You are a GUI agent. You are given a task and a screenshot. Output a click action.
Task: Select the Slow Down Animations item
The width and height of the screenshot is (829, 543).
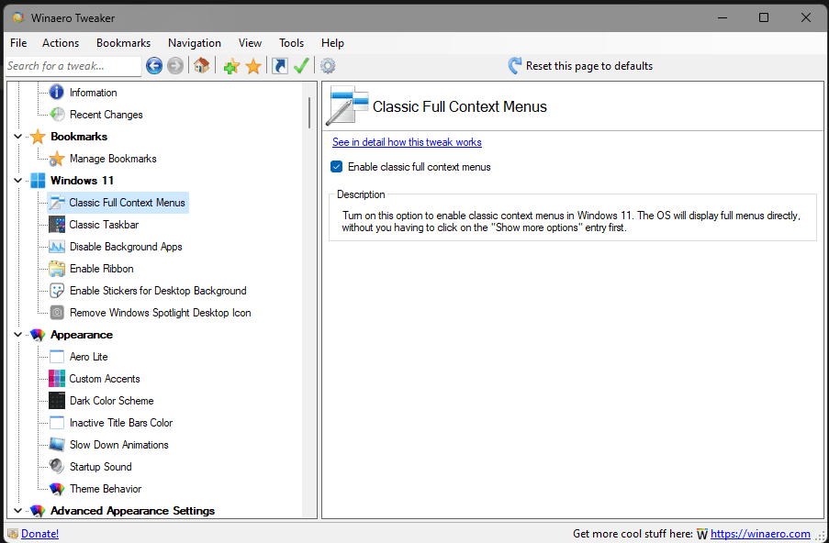coord(119,445)
